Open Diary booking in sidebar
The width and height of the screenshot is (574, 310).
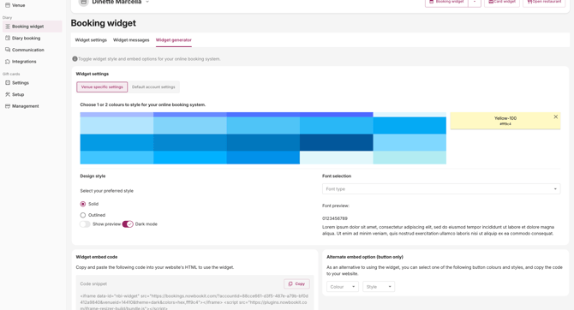pos(33,38)
